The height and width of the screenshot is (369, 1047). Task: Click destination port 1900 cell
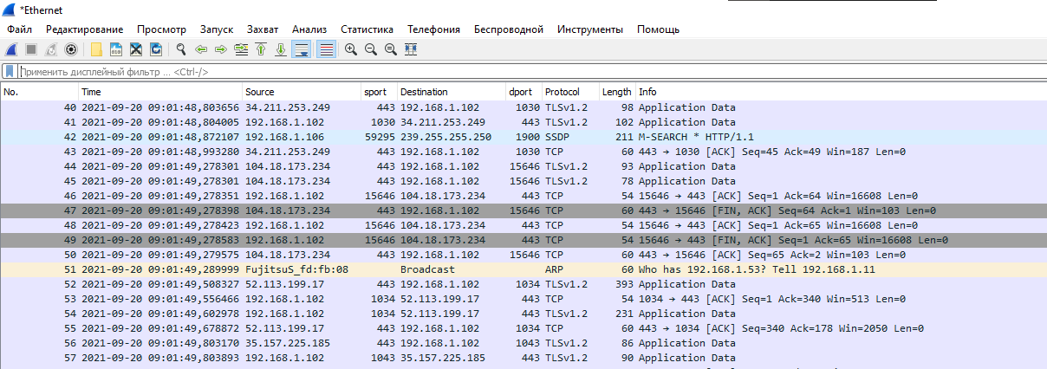526,137
